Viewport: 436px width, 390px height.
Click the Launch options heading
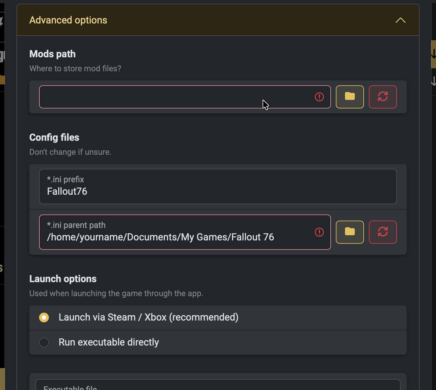[63, 279]
